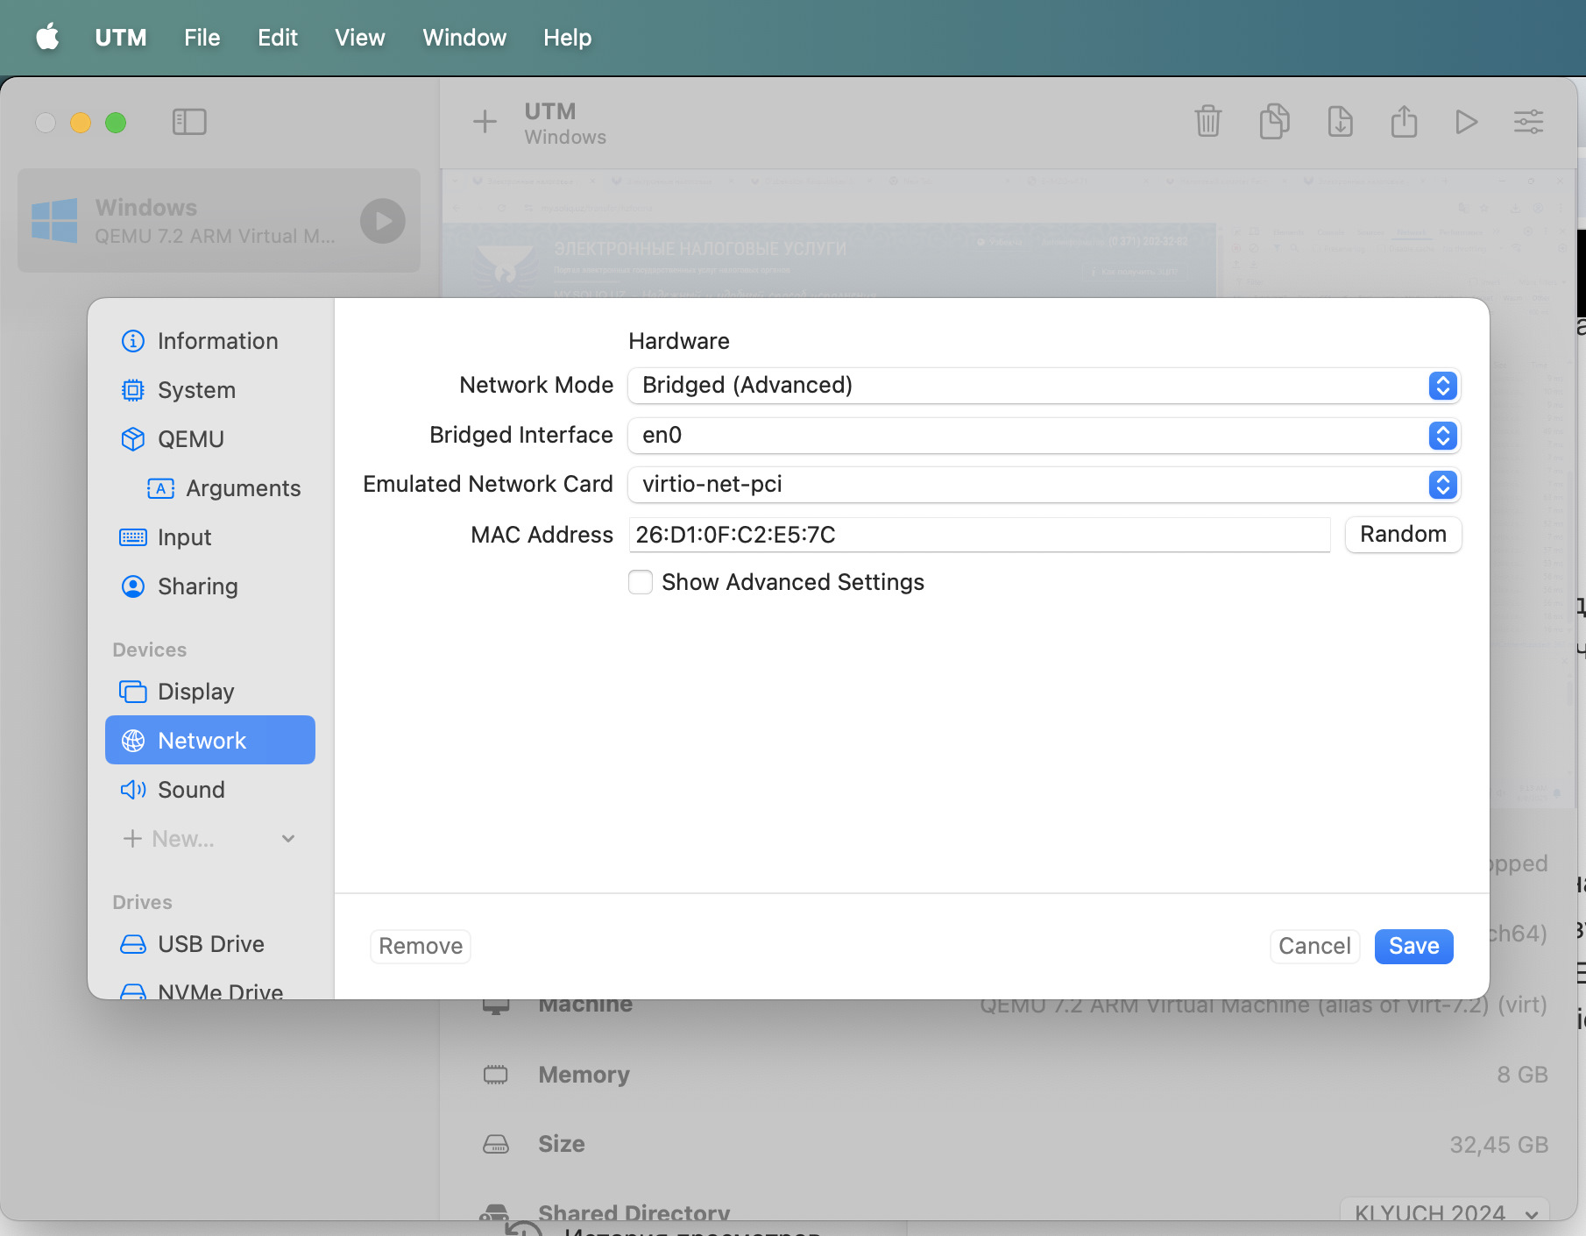Click the plus icon to add VM
This screenshot has height=1236, width=1586.
click(x=485, y=122)
